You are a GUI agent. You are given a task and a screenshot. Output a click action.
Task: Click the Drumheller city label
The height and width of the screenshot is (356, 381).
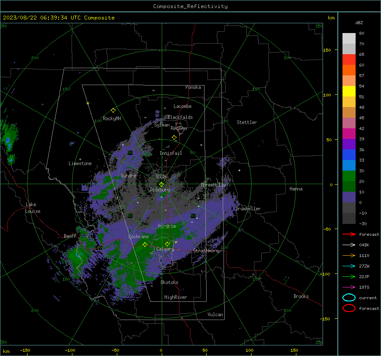[248, 209]
